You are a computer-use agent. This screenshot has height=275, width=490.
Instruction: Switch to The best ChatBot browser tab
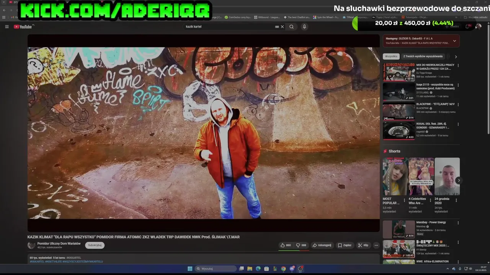[x=297, y=17]
